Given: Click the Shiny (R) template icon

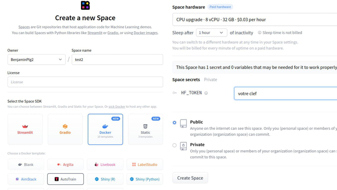Looking at the screenshot, I should (x=97, y=179).
